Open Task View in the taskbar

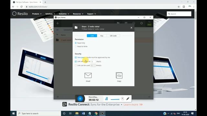click(71, 113)
